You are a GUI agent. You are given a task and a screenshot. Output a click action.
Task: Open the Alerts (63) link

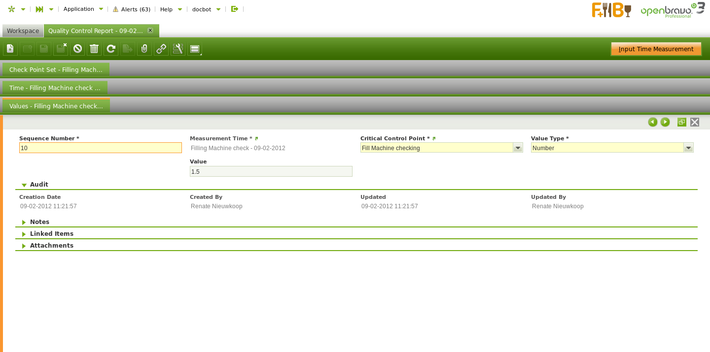[132, 9]
